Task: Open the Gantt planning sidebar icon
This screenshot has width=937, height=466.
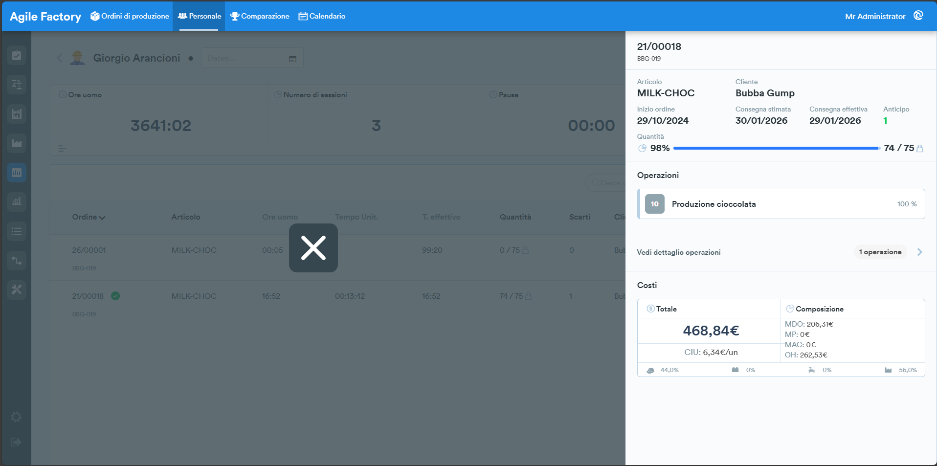Action: pos(17,85)
